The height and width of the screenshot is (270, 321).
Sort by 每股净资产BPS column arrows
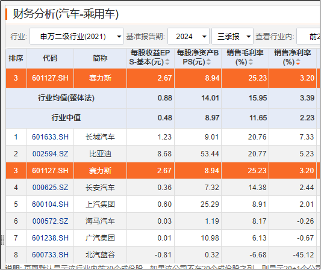(208, 62)
